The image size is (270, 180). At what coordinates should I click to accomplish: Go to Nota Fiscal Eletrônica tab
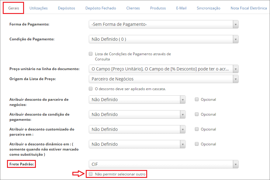(249, 8)
